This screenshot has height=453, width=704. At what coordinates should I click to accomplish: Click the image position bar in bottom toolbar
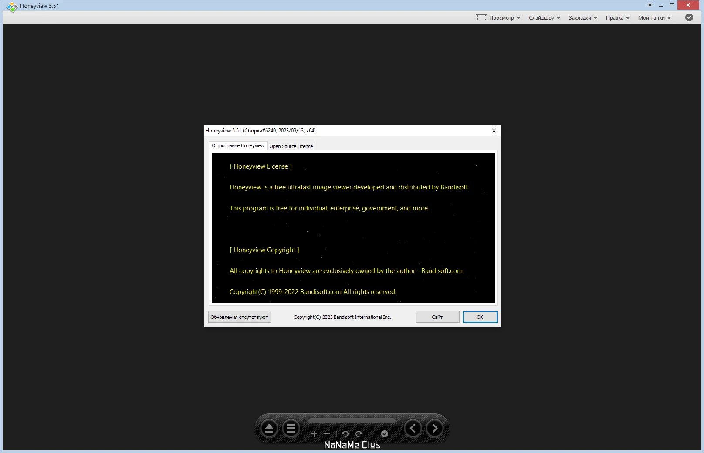pyautogui.click(x=352, y=421)
